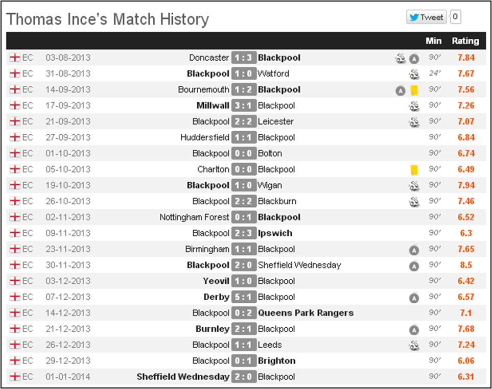
Task: Click the assist icon in the Sheffield Wednesday 2:0 row
Action: [x=414, y=266]
